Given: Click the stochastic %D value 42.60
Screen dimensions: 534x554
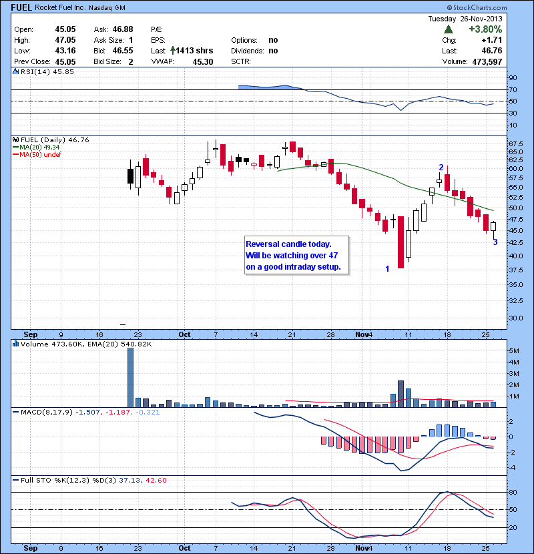Looking at the screenshot, I should click(156, 480).
